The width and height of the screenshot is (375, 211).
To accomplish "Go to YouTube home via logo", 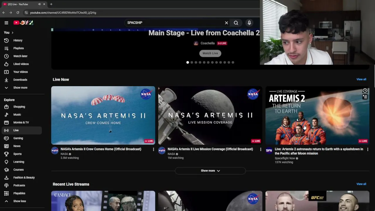I will (x=23, y=23).
